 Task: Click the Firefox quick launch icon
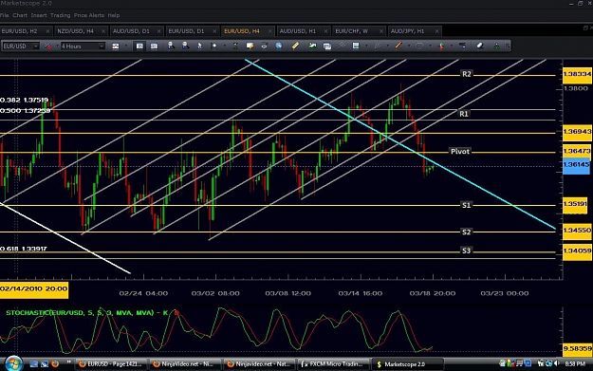pos(55,364)
